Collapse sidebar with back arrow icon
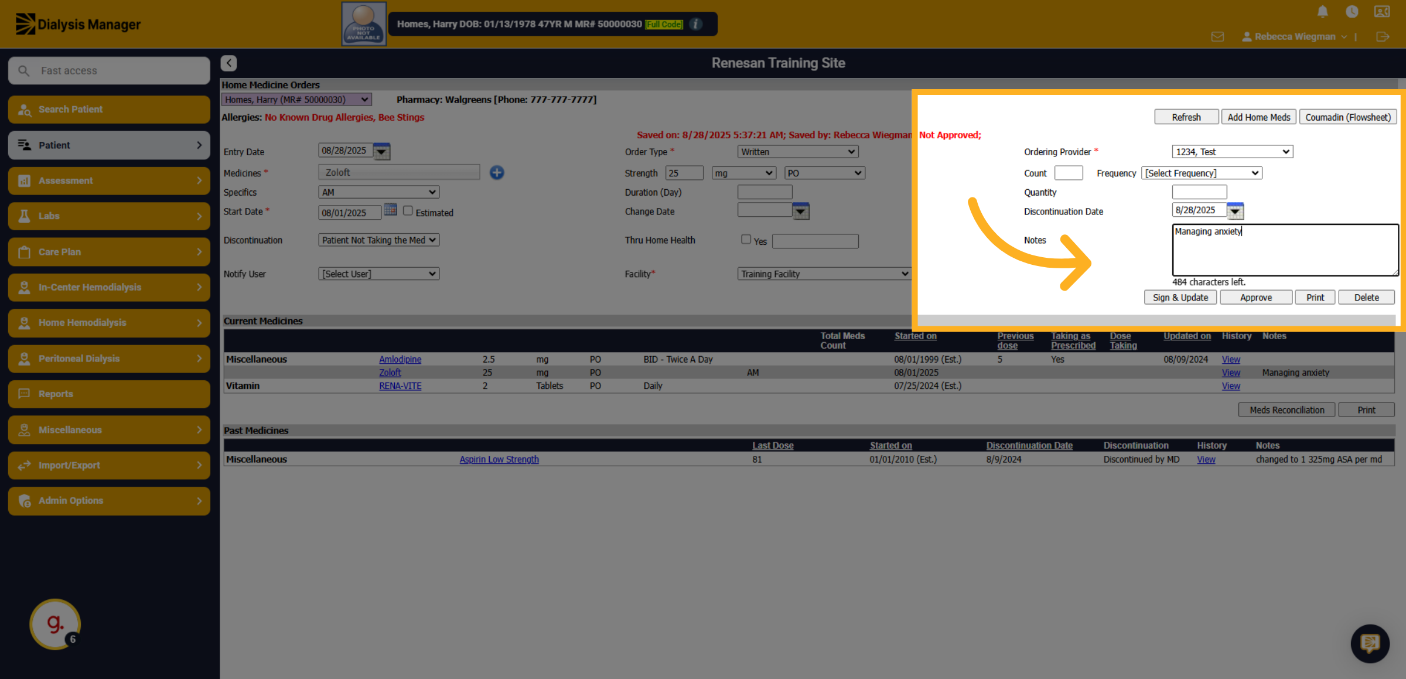The image size is (1406, 679). 228,63
